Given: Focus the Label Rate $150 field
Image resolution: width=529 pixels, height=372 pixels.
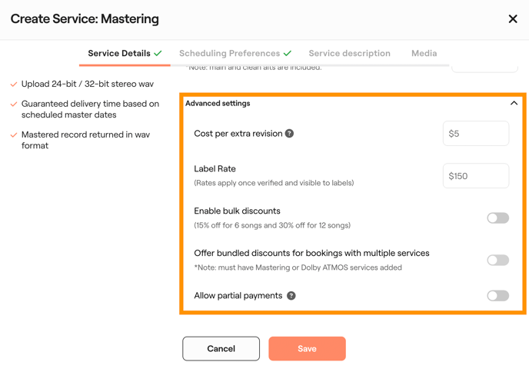Looking at the screenshot, I should (475, 176).
